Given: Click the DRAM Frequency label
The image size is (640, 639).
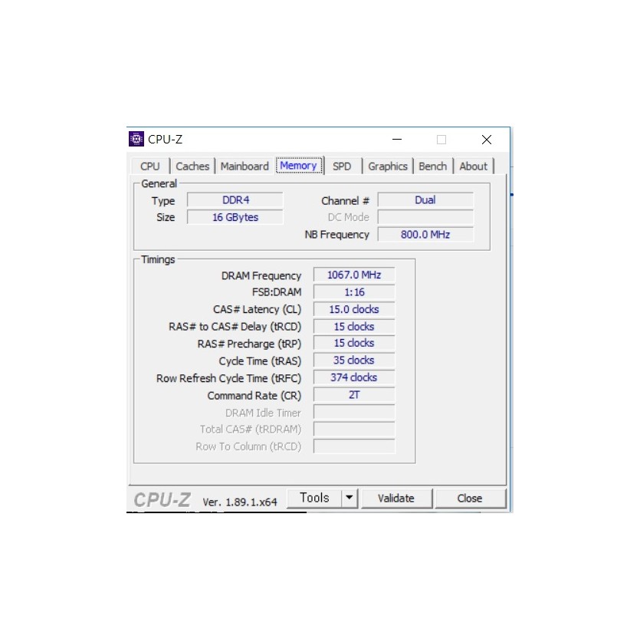Looking at the screenshot, I should point(261,276).
